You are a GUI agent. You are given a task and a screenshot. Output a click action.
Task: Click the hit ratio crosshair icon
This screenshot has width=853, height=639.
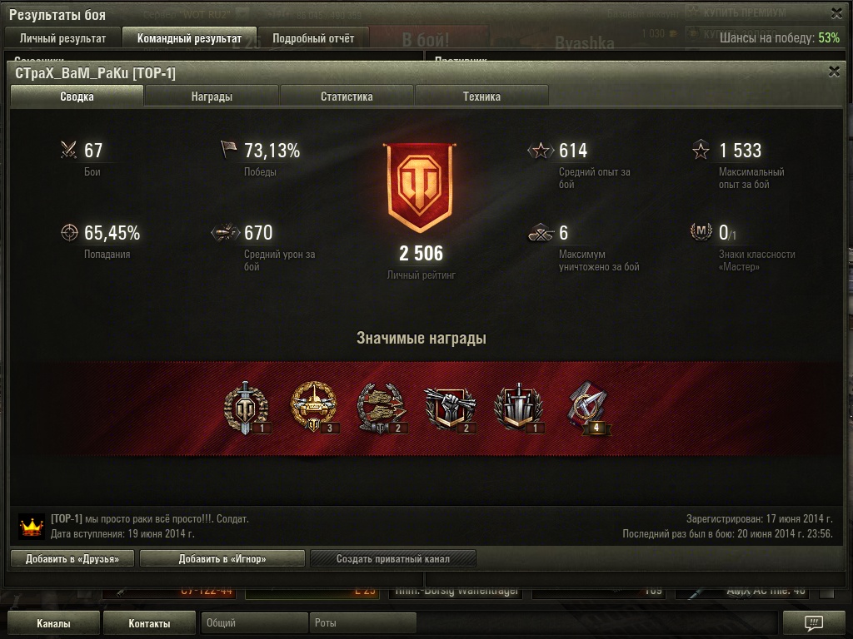[x=69, y=233]
